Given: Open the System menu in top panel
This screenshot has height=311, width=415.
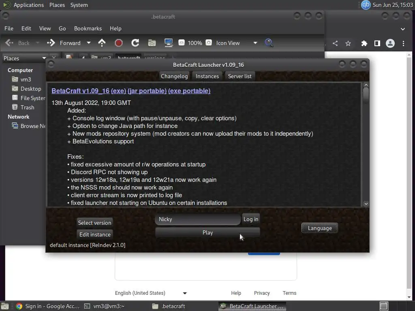Looking at the screenshot, I should (x=79, y=5).
